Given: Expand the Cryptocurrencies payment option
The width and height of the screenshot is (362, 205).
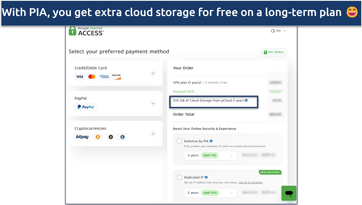Looking at the screenshot, I should coord(153,133).
